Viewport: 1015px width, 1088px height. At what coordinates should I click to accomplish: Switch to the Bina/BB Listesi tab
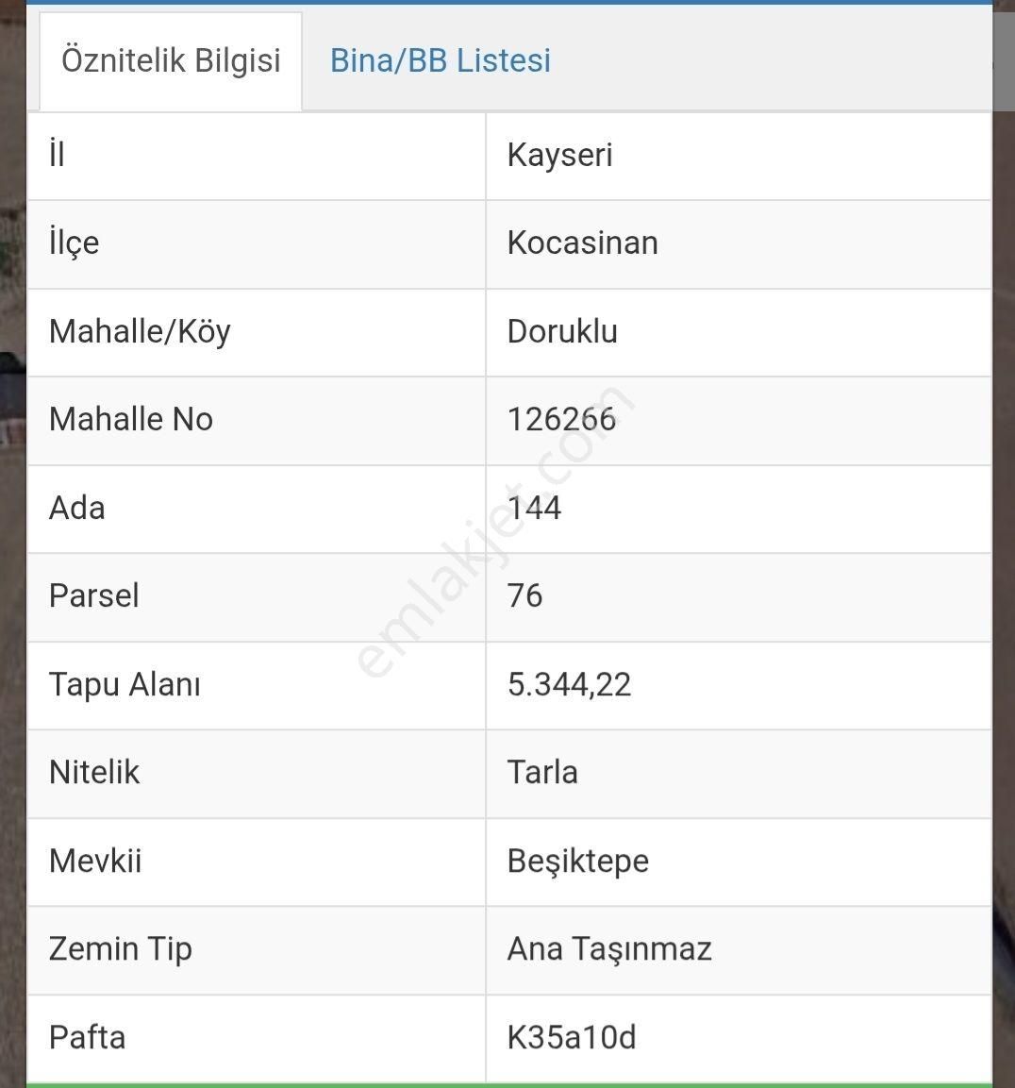pyautogui.click(x=440, y=60)
